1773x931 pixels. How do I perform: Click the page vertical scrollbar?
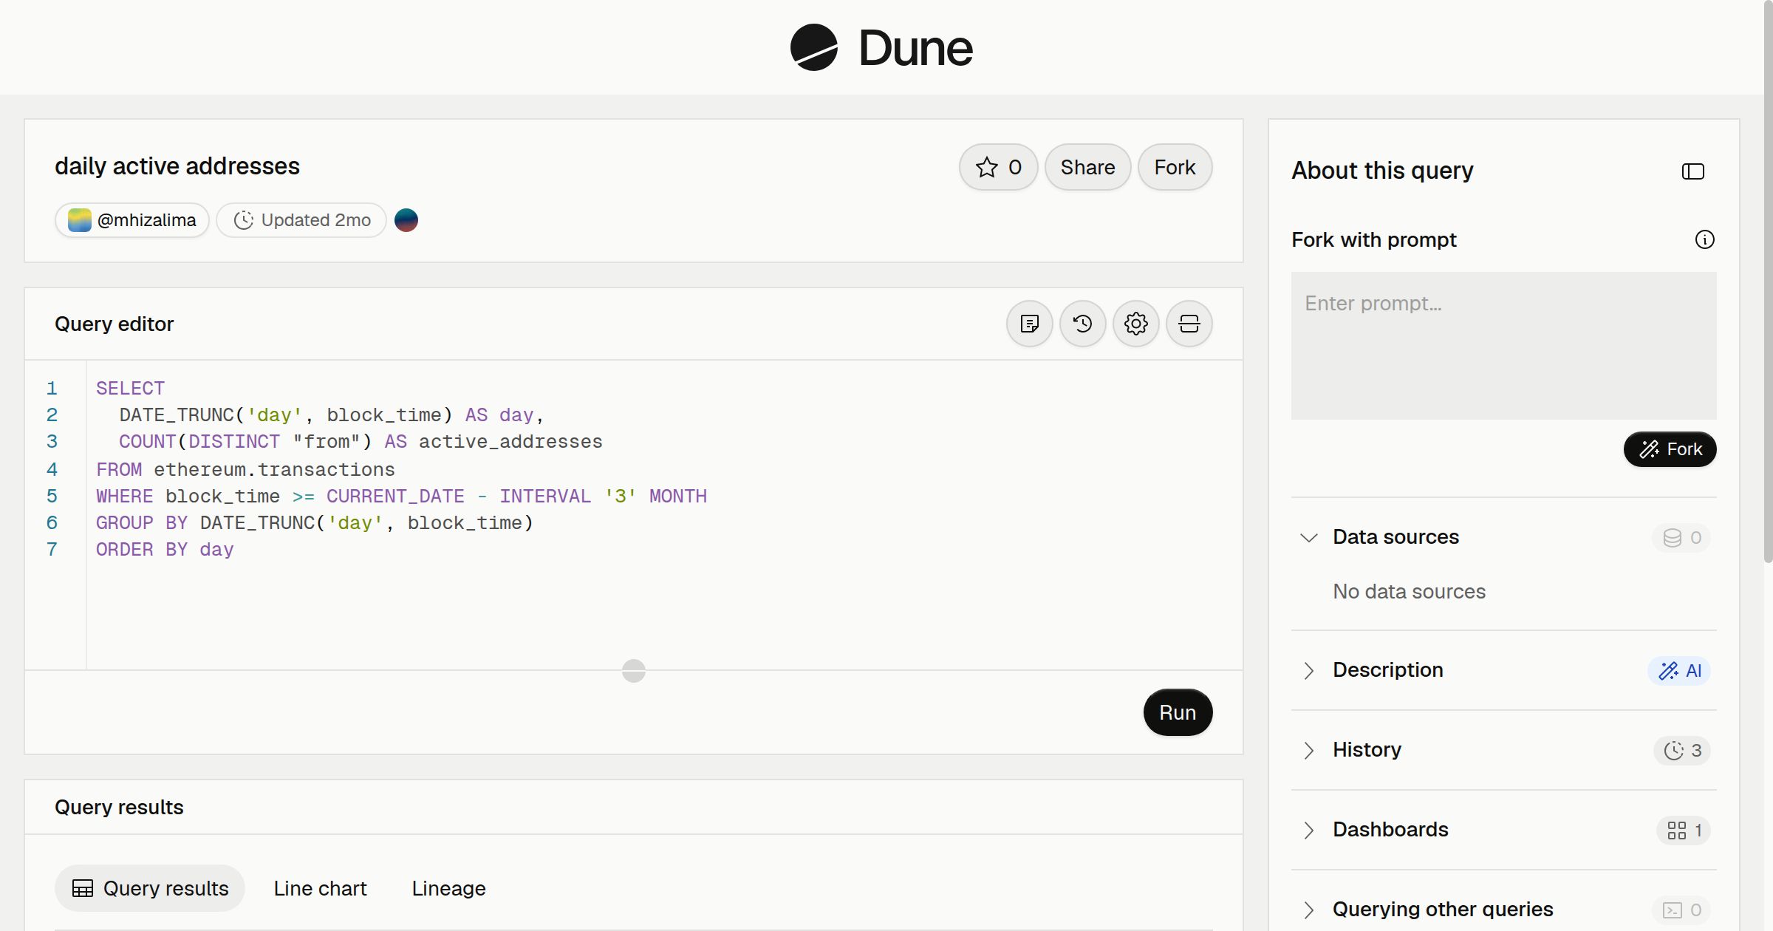pyautogui.click(x=1768, y=281)
